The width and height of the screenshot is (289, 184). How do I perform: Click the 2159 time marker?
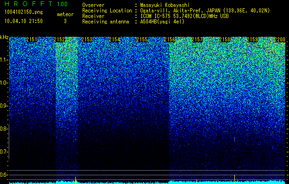252,40
